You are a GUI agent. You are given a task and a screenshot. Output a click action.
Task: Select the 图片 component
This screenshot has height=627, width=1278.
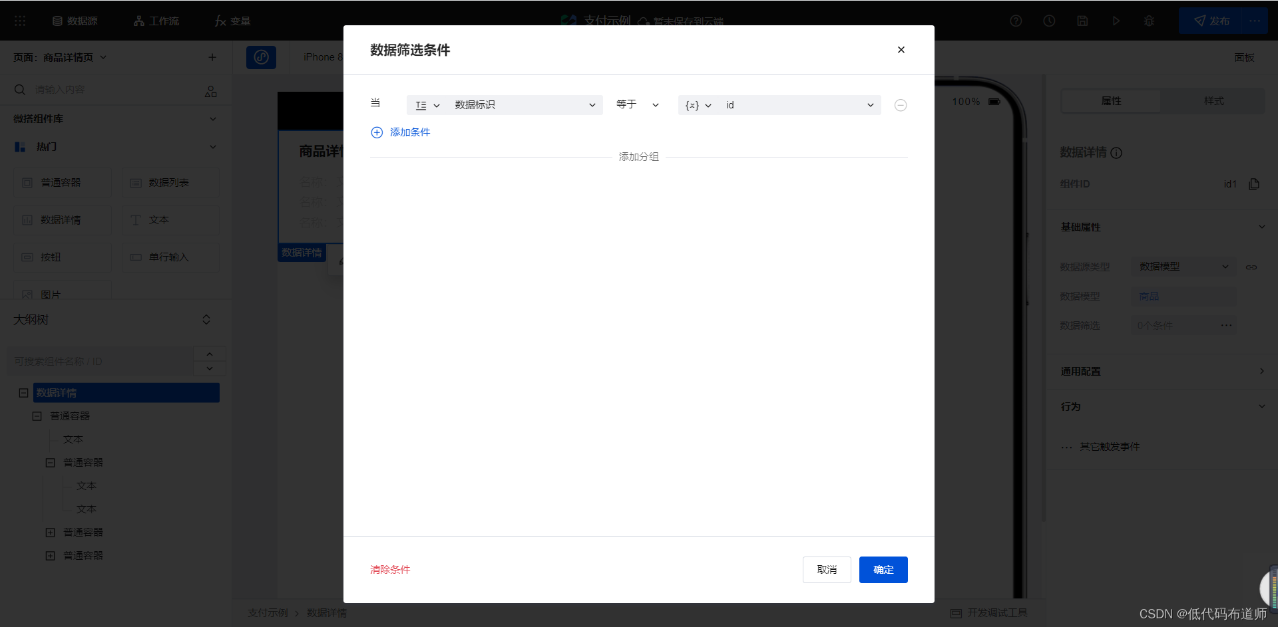(x=63, y=291)
